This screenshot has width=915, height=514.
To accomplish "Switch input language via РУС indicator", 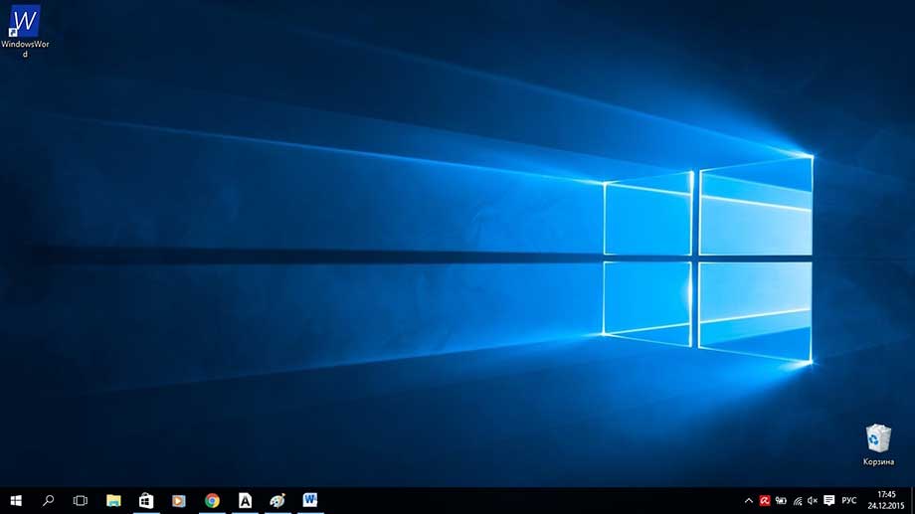I will (849, 501).
